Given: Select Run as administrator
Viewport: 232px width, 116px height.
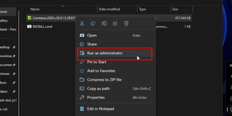Looking at the screenshot, I should click(x=105, y=53).
